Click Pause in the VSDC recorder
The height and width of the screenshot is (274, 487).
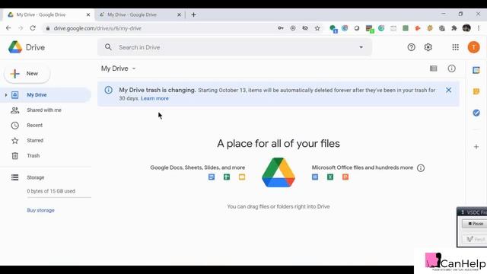(475, 224)
